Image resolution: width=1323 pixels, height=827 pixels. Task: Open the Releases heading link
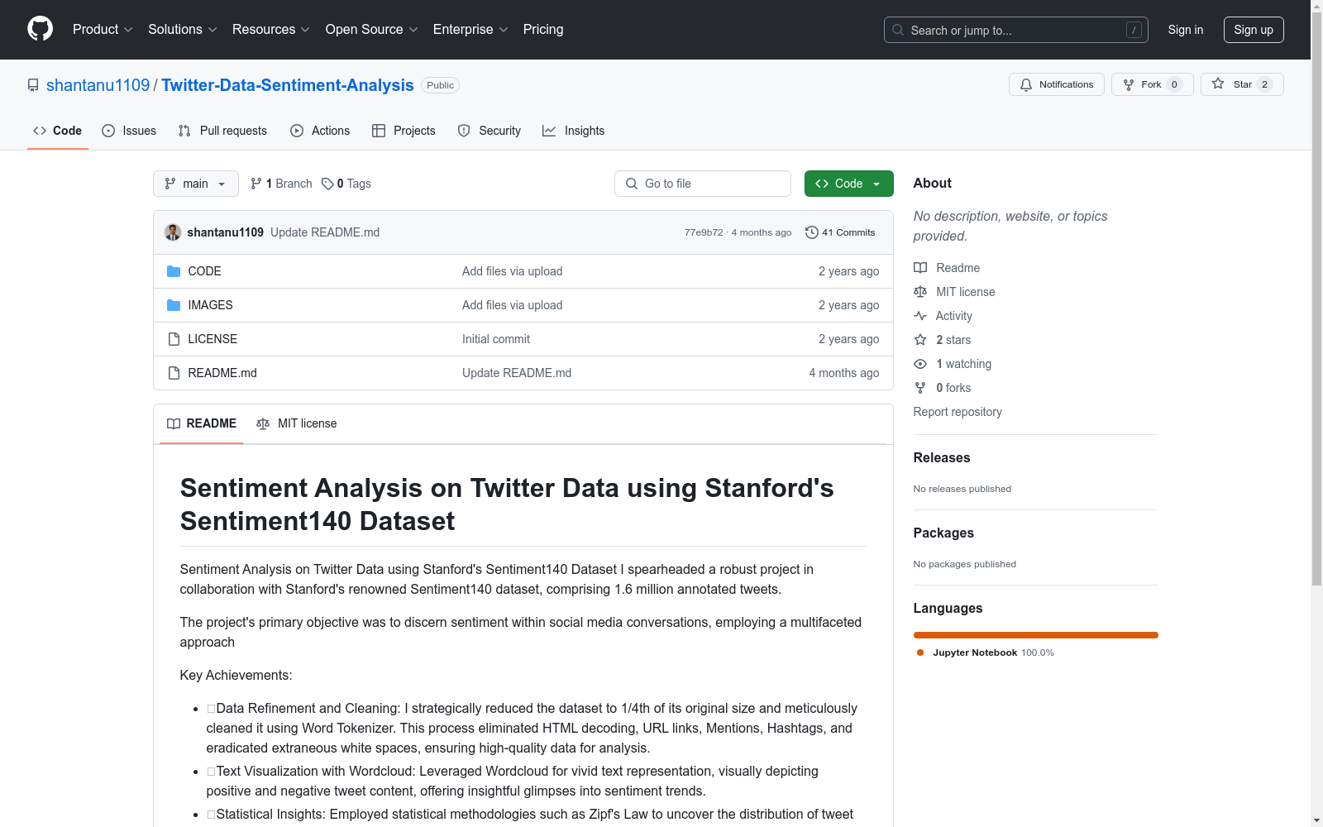[x=942, y=457]
